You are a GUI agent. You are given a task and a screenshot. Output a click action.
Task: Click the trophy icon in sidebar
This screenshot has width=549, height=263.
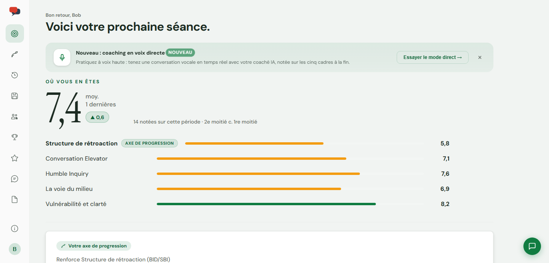pos(15,137)
